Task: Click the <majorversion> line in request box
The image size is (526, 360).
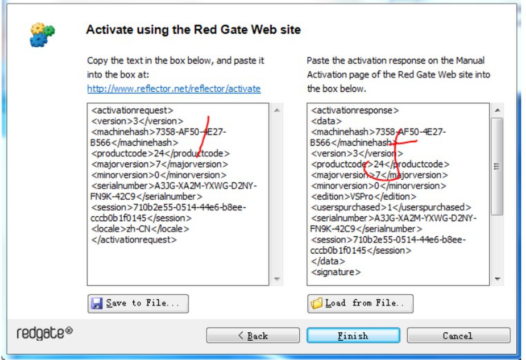Action: (x=159, y=164)
